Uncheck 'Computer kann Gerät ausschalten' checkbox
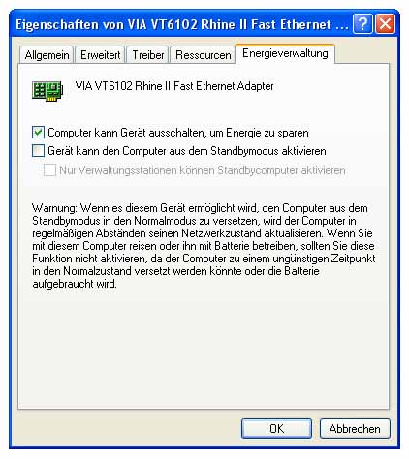 [x=38, y=133]
